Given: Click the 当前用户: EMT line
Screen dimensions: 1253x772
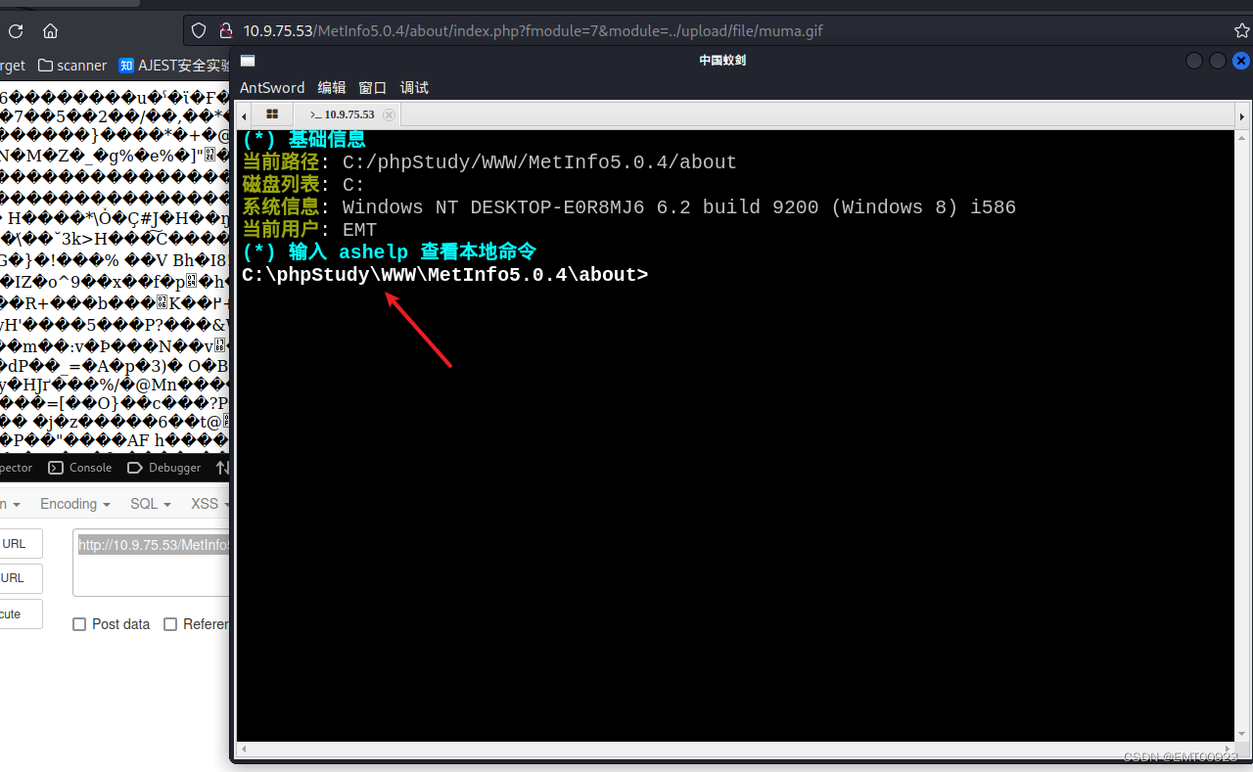Looking at the screenshot, I should pos(309,230).
